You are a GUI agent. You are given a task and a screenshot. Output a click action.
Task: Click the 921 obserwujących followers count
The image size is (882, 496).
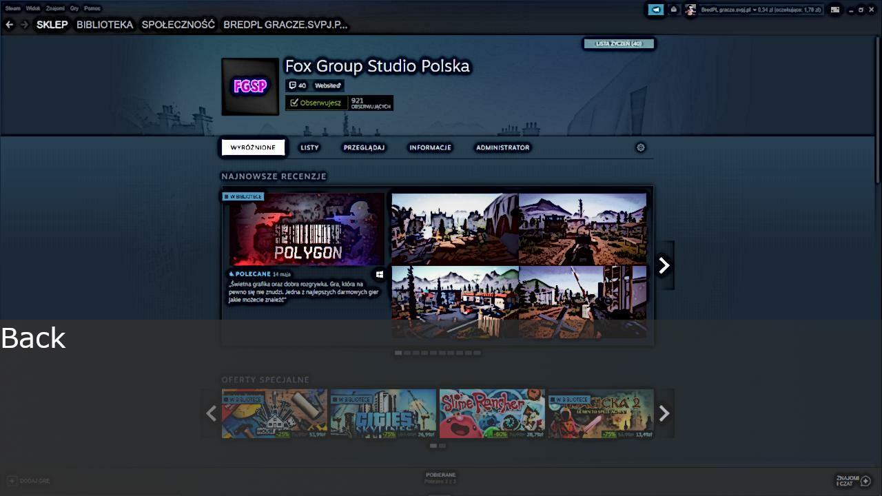pos(371,103)
